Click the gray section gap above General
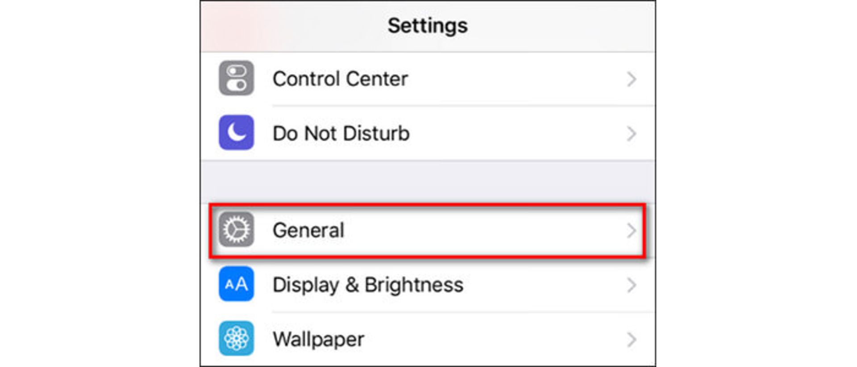This screenshot has width=857, height=367. click(x=428, y=181)
